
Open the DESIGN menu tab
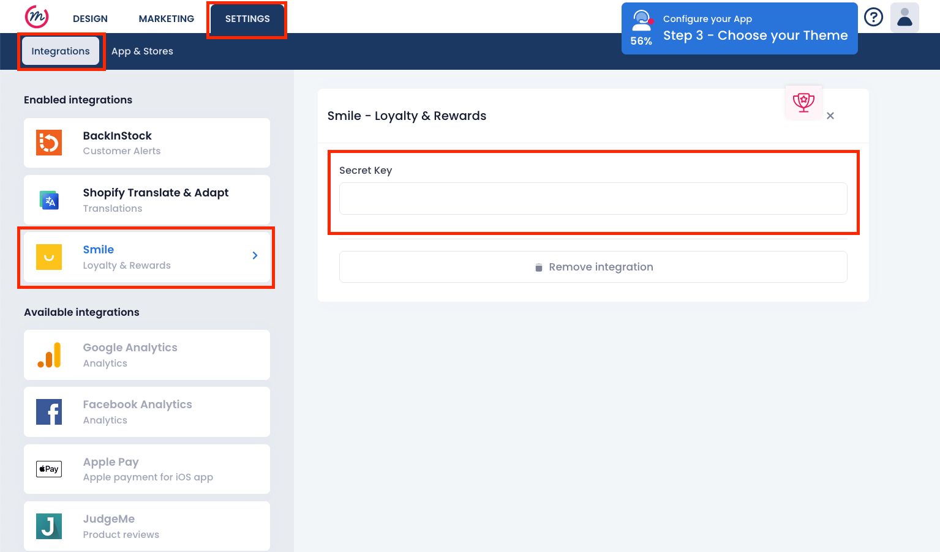point(90,19)
